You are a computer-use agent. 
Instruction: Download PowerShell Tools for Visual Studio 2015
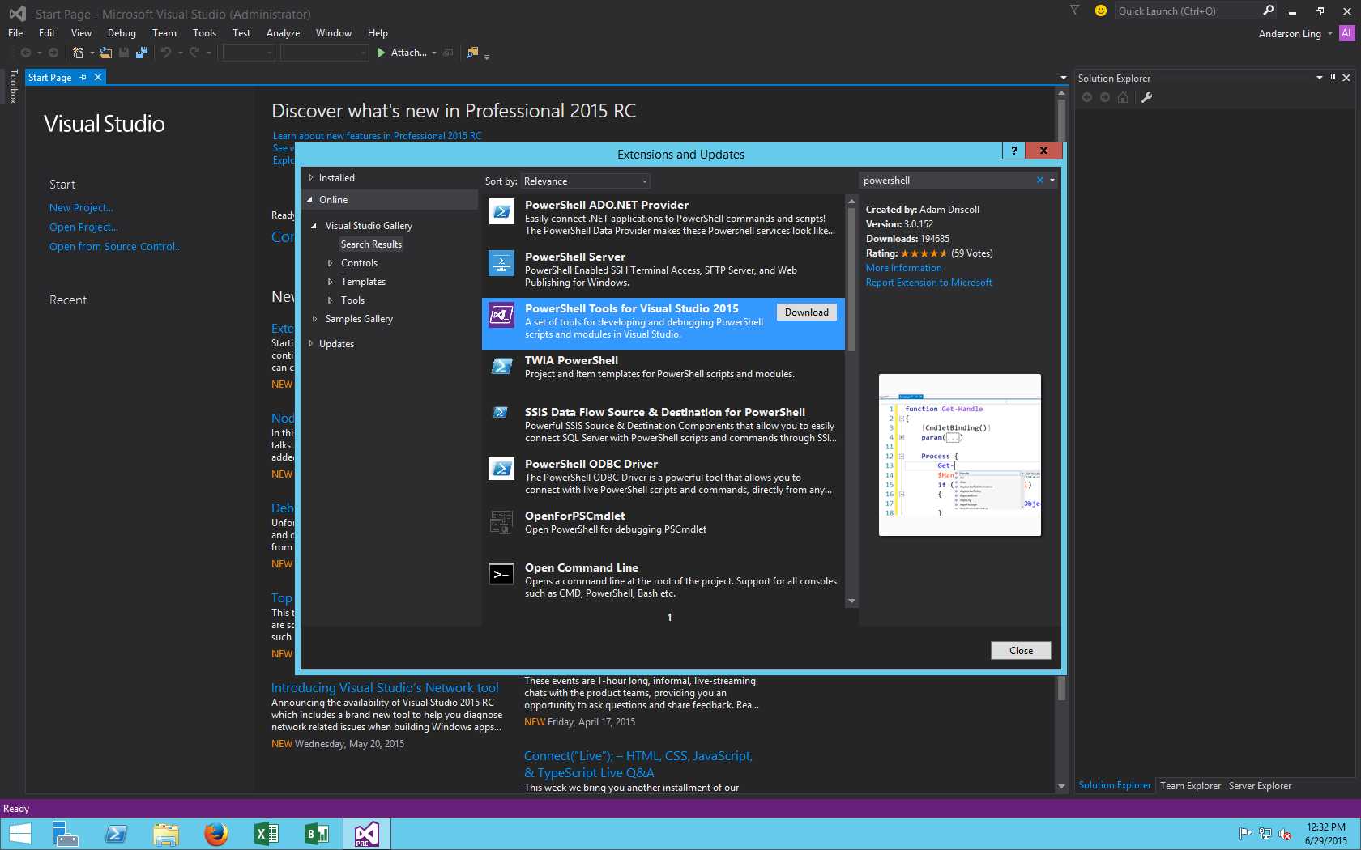click(x=806, y=312)
